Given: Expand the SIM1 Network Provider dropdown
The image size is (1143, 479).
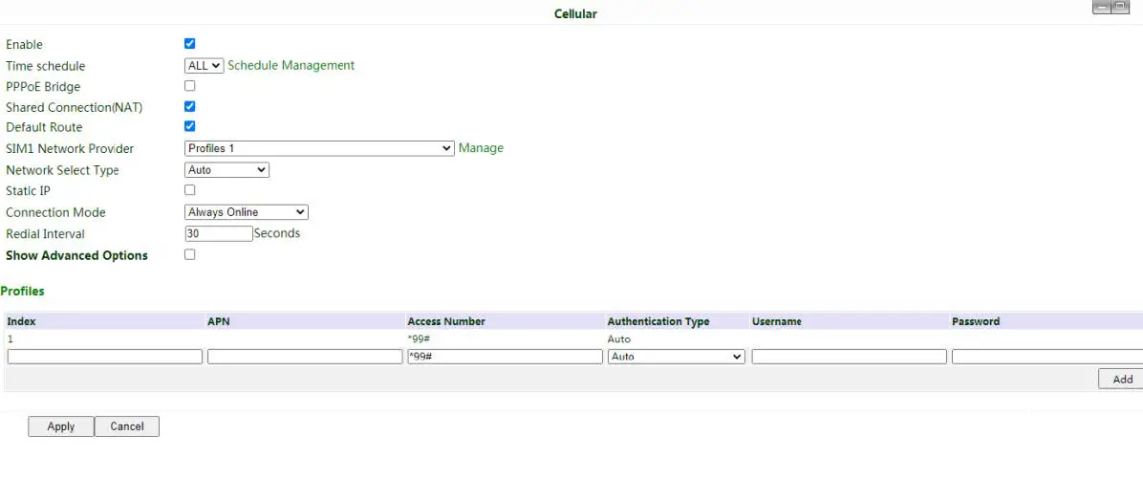Looking at the screenshot, I should click(319, 148).
